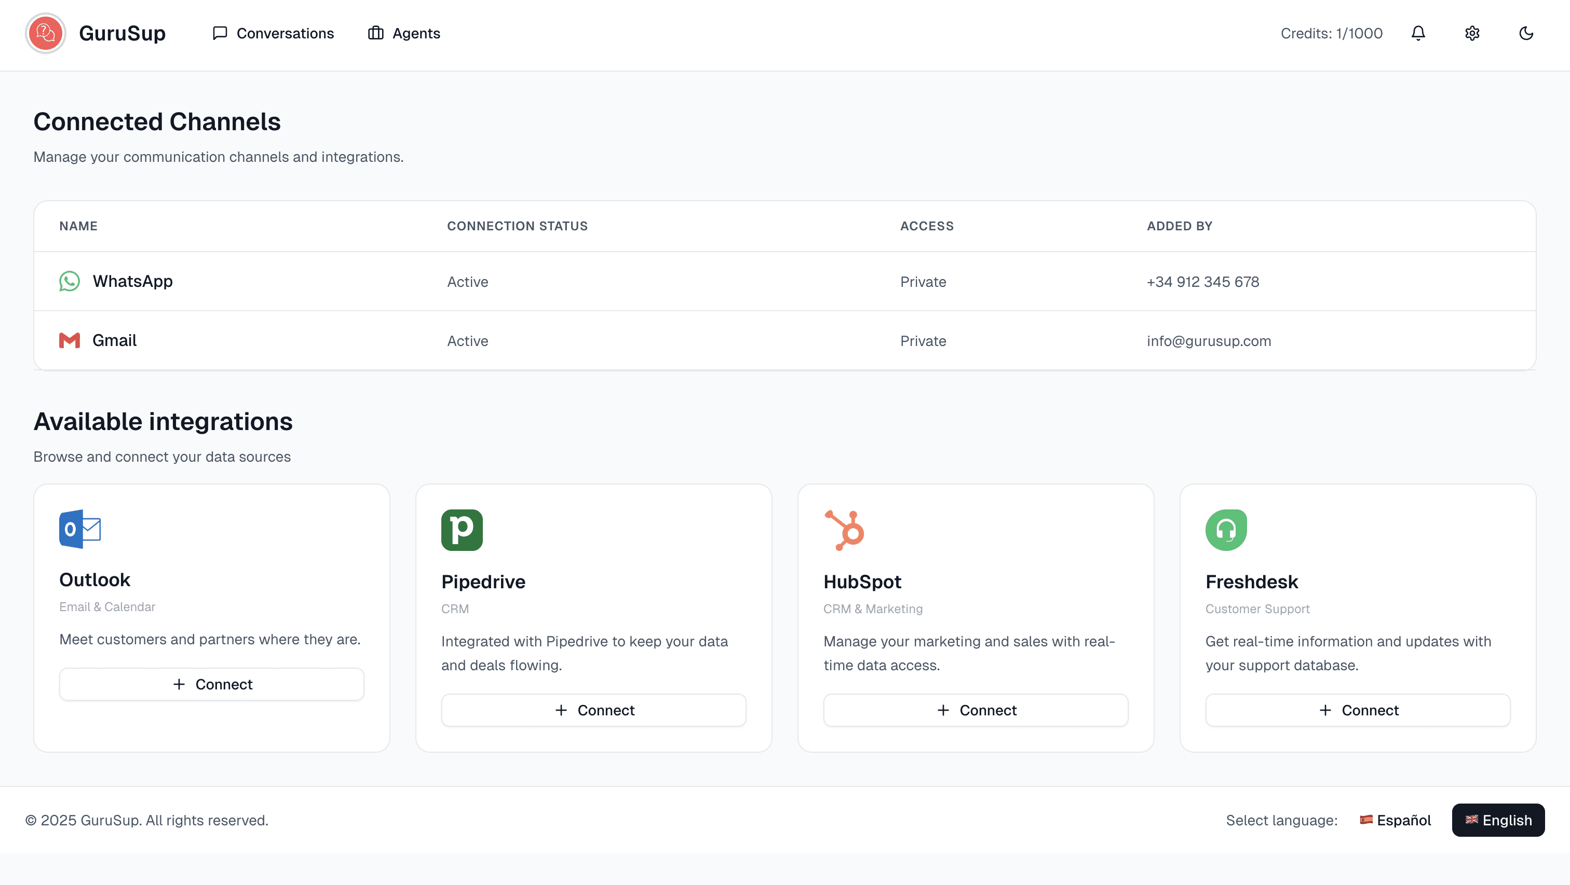The image size is (1570, 885).
Task: Click the info@gurusup.com address
Action: pos(1209,341)
